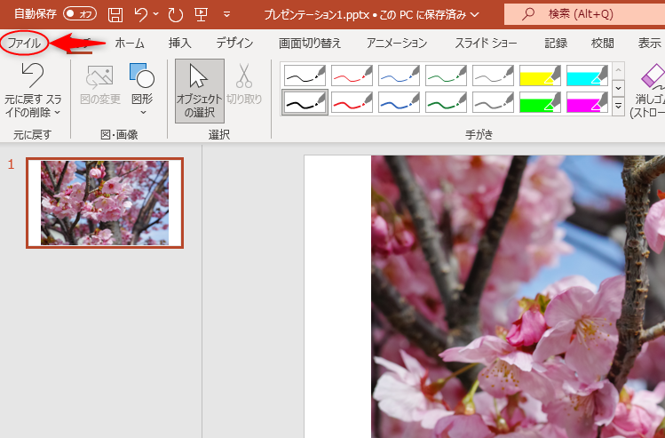Select the thin gray pen
Viewport: 665px width, 438px height.
(494, 76)
